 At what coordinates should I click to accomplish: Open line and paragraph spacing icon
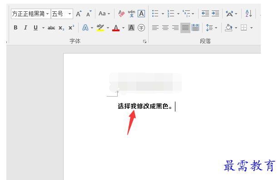point(209,28)
